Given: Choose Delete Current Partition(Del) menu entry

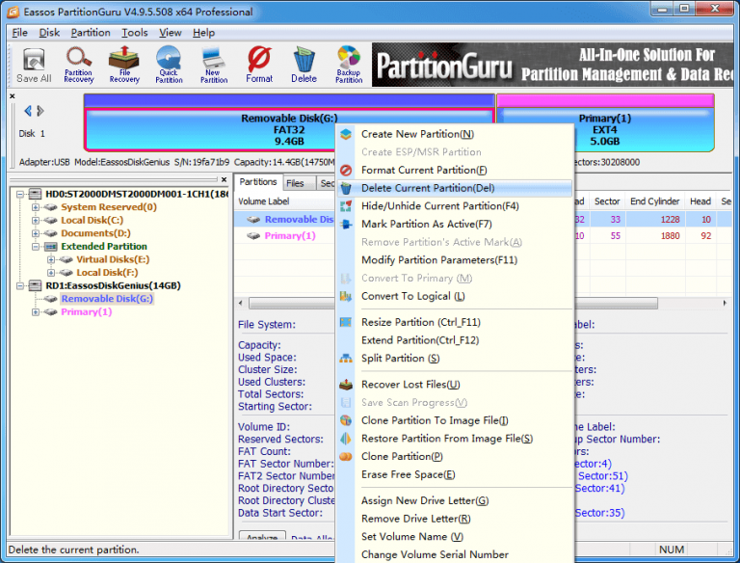Looking at the screenshot, I should [x=427, y=188].
